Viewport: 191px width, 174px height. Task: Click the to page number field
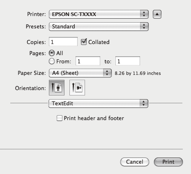(x=128, y=61)
